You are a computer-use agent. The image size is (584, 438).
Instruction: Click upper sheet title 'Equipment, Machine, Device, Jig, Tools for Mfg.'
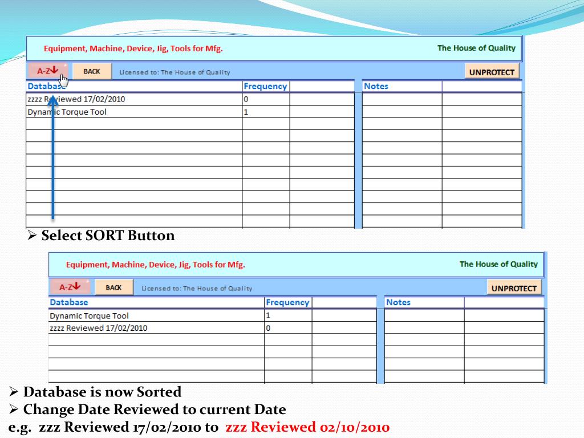point(133,48)
